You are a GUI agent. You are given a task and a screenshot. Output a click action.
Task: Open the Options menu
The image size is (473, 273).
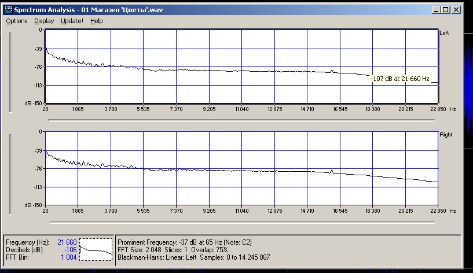click(17, 21)
